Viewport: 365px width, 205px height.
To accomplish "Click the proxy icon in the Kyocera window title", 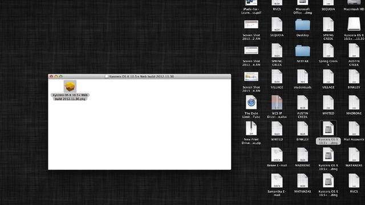I will coord(107,76).
